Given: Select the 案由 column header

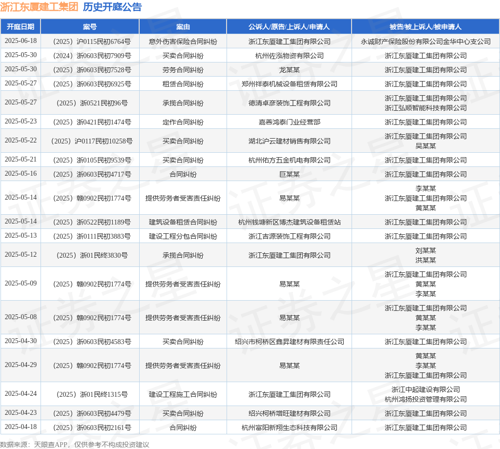Looking at the screenshot, I should tap(183, 27).
